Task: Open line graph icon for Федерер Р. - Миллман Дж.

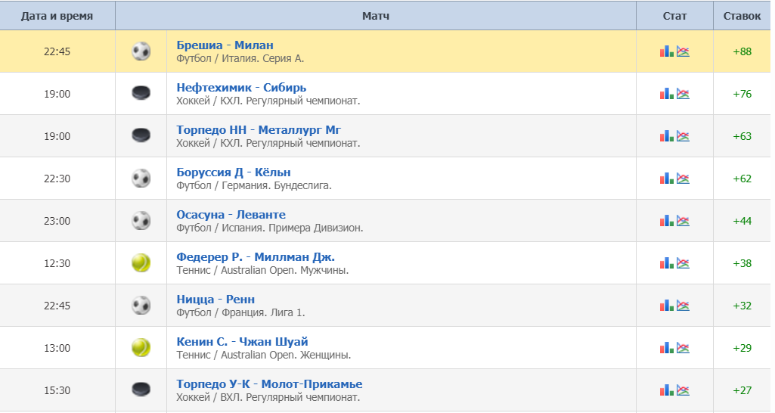Action: (683, 262)
